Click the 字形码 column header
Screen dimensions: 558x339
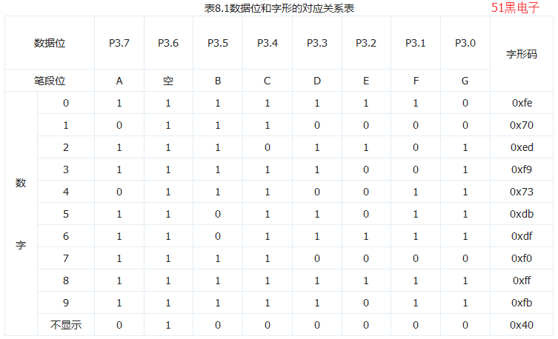pyautogui.click(x=522, y=54)
